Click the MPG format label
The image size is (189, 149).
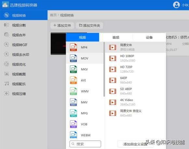[x=84, y=113]
